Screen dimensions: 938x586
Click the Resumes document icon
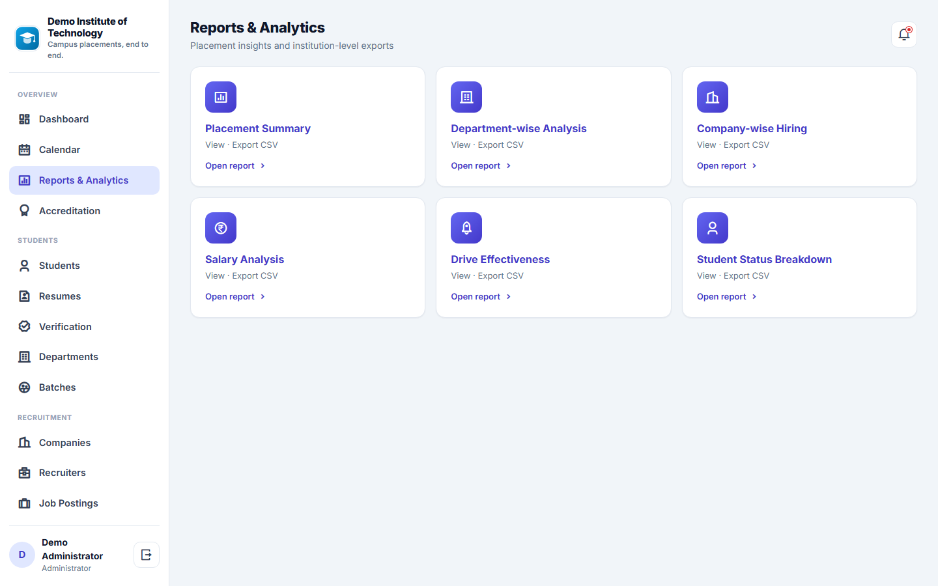[25, 296]
